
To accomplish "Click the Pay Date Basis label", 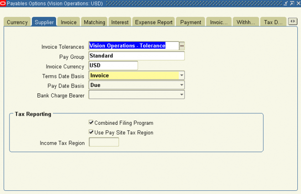I will 66,86.
